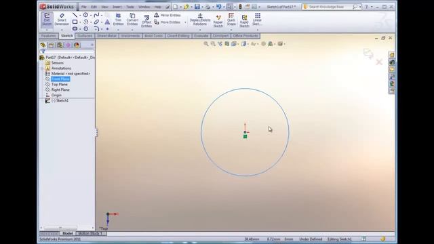434x244 pixels.
Task: Open dropdown arrow next to Rectangle tool
Action: pyautogui.click(x=80, y=22)
